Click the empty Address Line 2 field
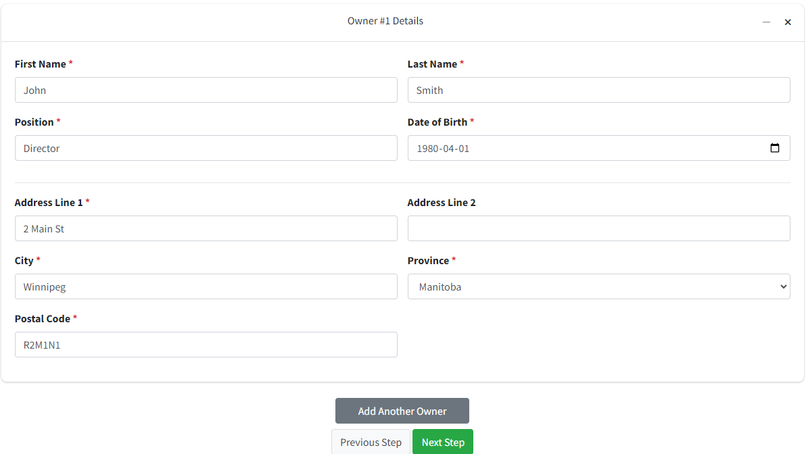This screenshot has width=806, height=454. (599, 228)
